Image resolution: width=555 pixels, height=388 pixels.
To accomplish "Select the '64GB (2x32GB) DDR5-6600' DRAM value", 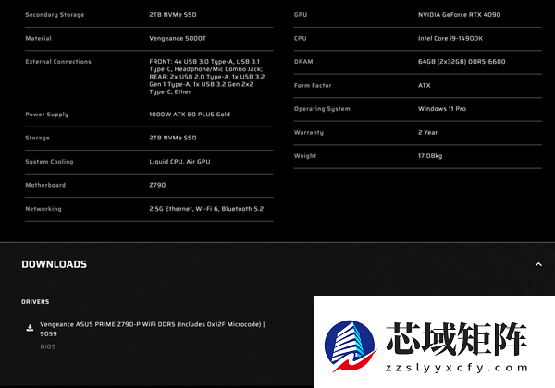I will click(x=462, y=62).
